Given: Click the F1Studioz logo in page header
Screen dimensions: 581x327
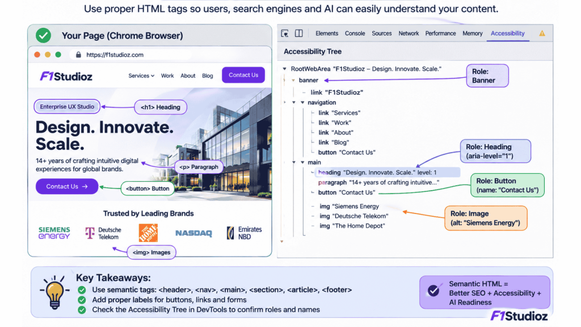Looking at the screenshot, I should pos(66,77).
